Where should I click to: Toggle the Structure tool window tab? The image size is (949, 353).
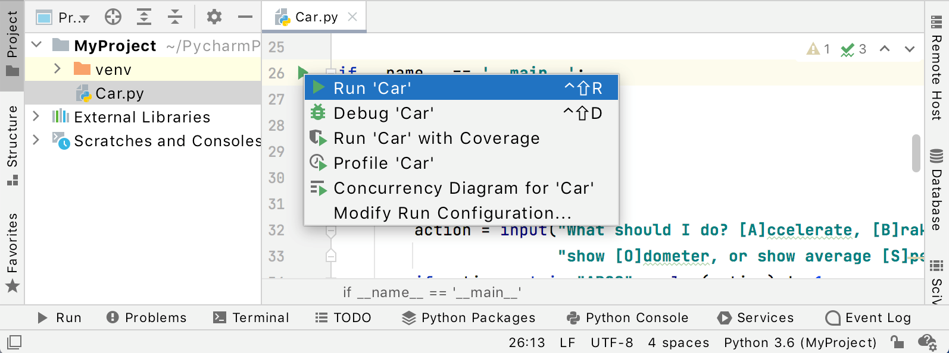click(12, 146)
